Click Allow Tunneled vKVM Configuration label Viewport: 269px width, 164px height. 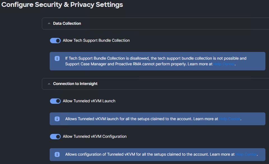[95, 136]
